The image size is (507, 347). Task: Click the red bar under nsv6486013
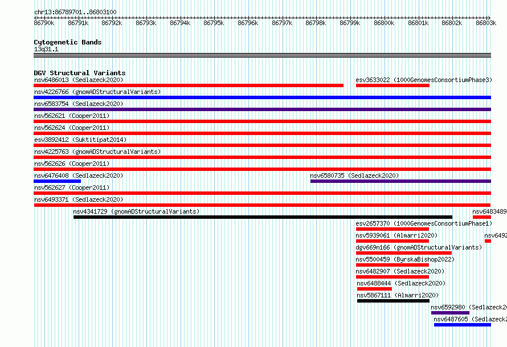pos(189,85)
